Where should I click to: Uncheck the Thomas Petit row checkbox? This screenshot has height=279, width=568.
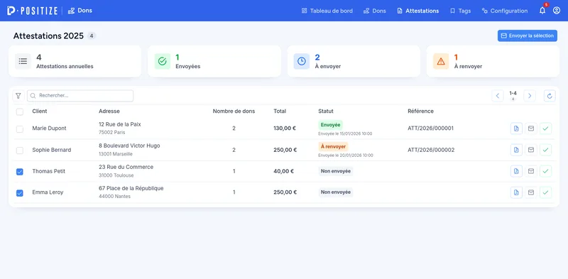[x=20, y=172]
